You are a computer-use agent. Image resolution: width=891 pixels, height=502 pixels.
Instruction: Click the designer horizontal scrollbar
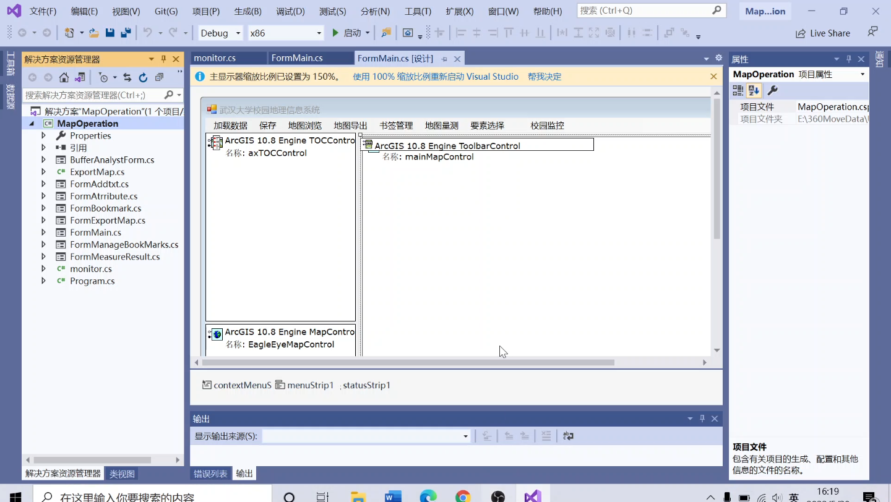408,362
